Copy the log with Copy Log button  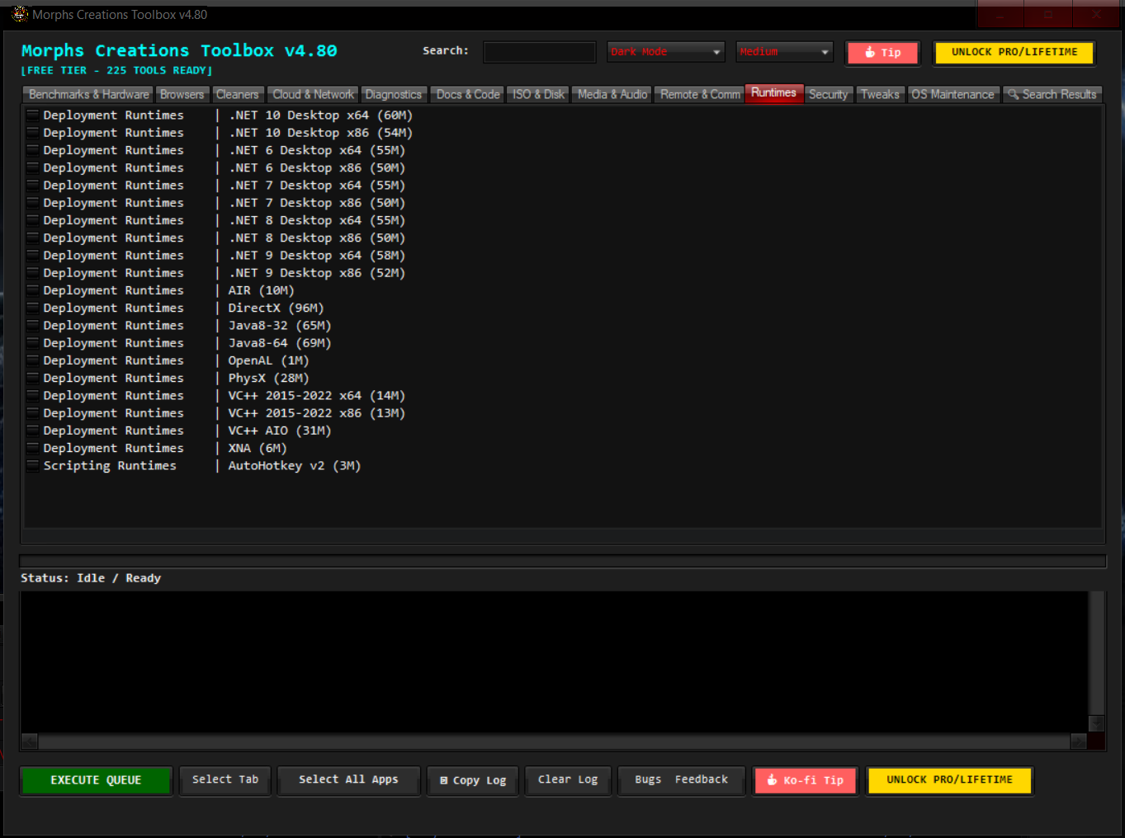click(x=473, y=780)
